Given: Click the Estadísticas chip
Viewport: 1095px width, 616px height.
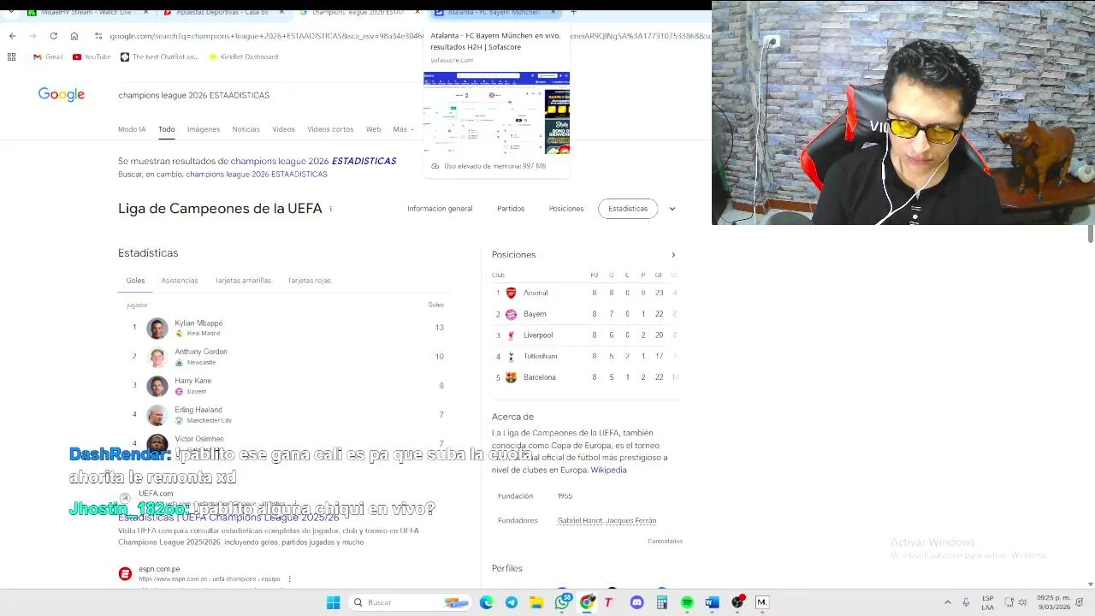Looking at the screenshot, I should click(628, 209).
